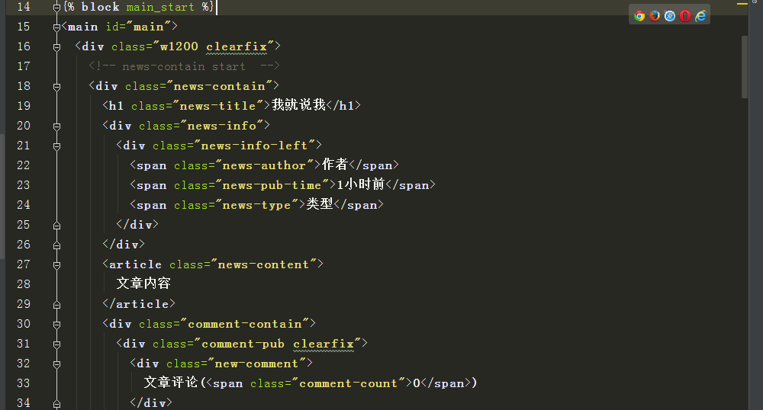Click the 'news-info-left' class value
Viewport: 763px width, 410px height.
point(255,146)
